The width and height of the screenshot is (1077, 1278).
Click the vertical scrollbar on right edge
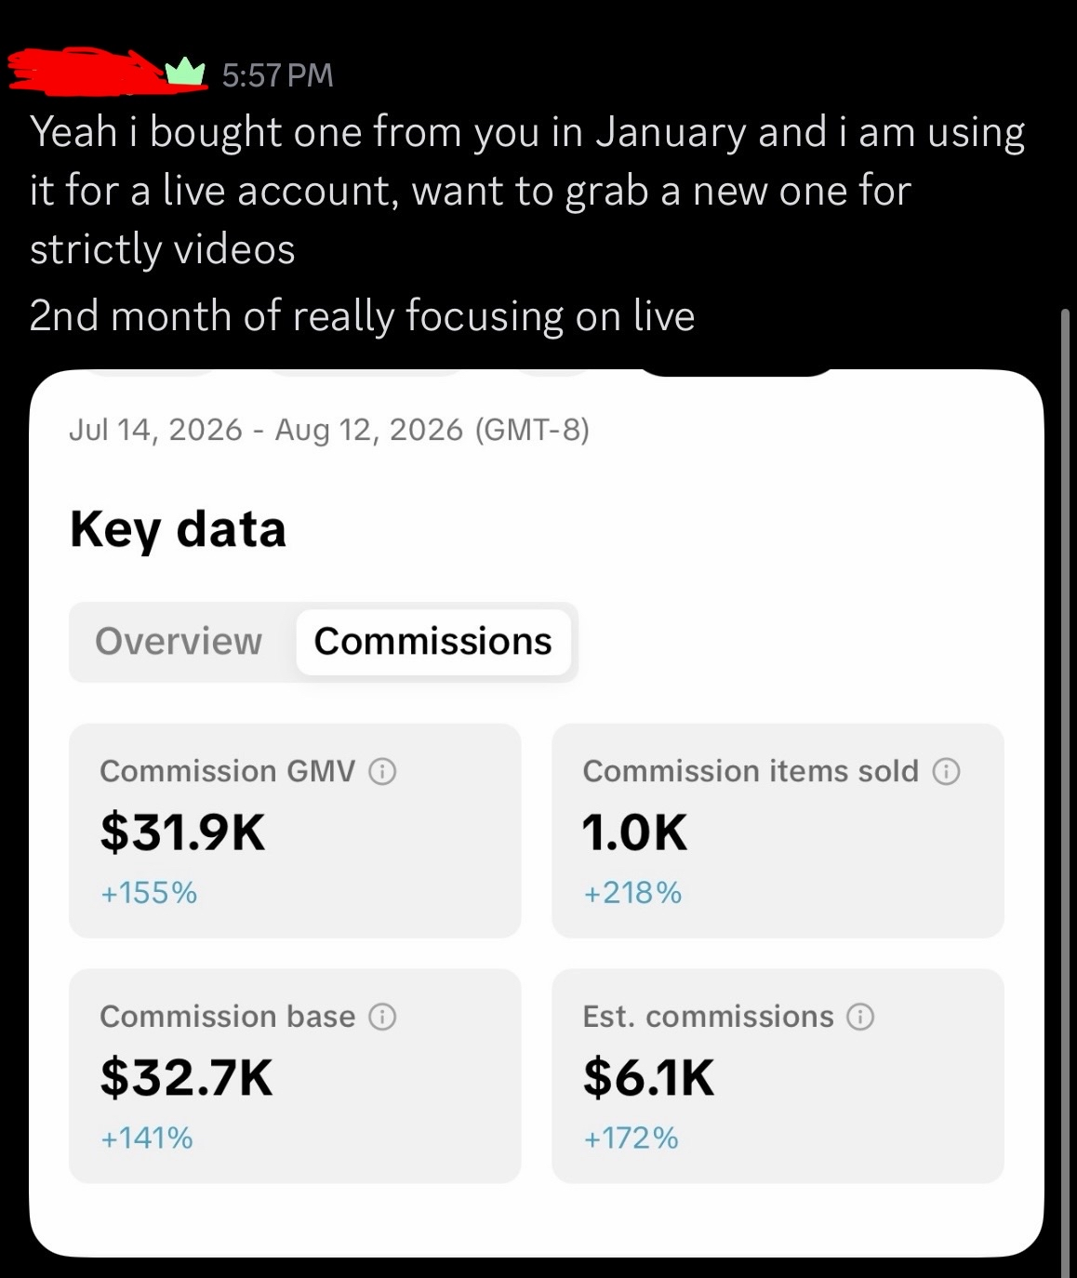tap(1066, 791)
